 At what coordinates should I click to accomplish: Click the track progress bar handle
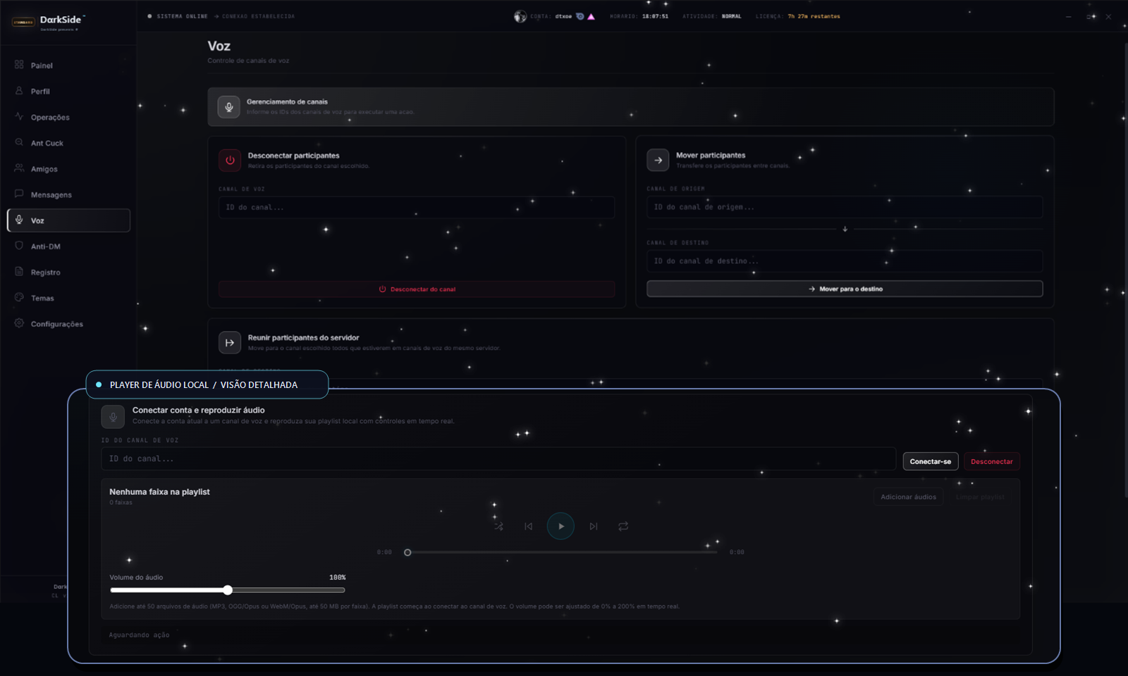coord(407,552)
